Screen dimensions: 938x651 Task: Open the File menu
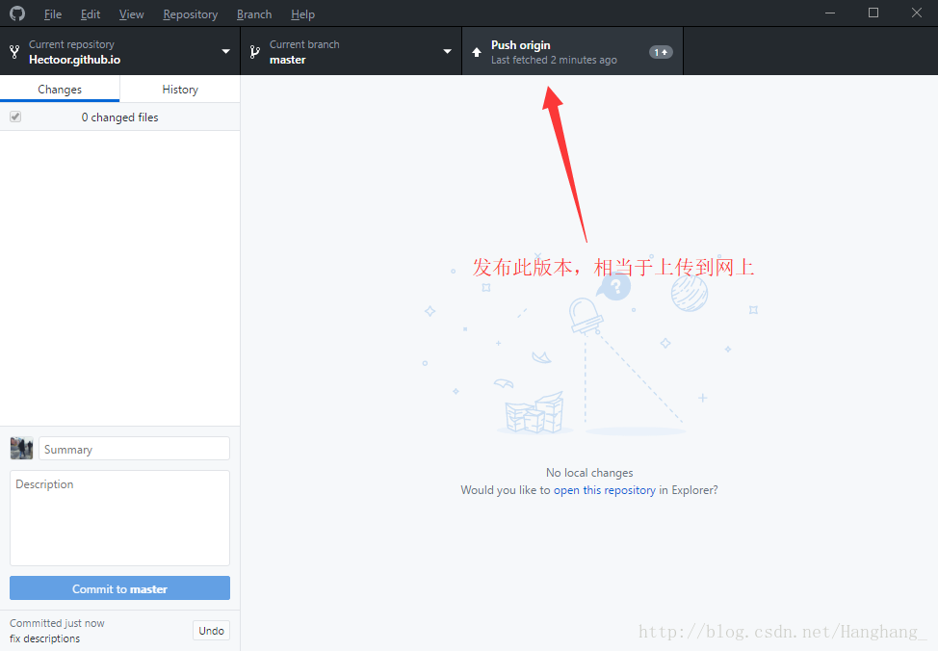[x=53, y=13]
